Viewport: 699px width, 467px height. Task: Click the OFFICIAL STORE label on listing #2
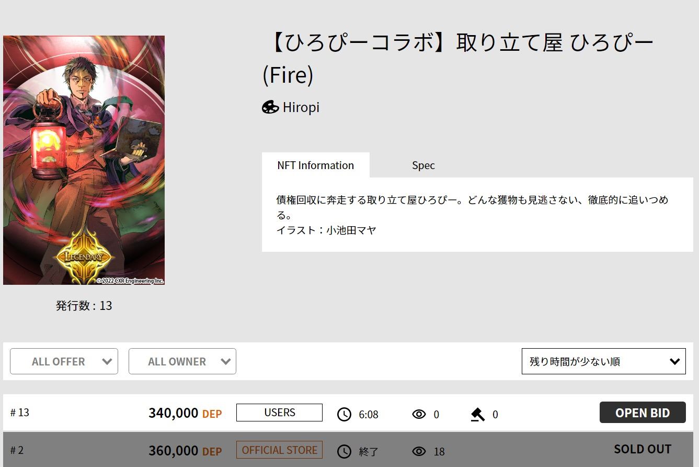pos(279,450)
